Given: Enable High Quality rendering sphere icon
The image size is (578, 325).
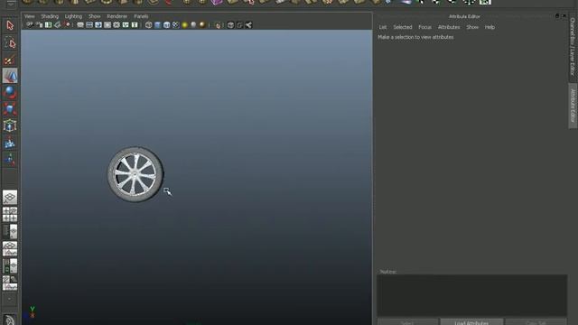Looking at the screenshot, I should (202, 24).
